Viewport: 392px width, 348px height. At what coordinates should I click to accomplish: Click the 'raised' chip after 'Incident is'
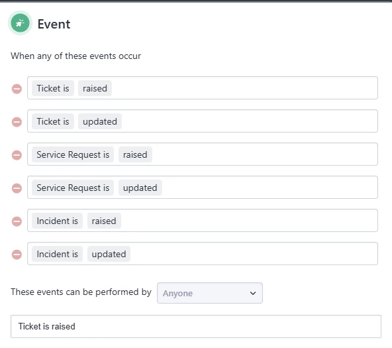(104, 221)
